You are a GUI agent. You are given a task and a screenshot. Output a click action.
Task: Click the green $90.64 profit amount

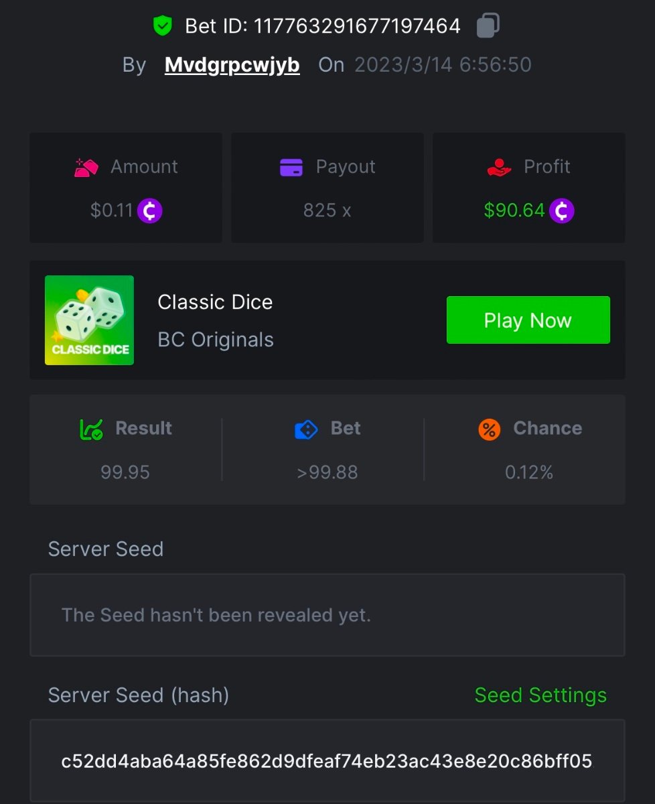click(x=514, y=210)
